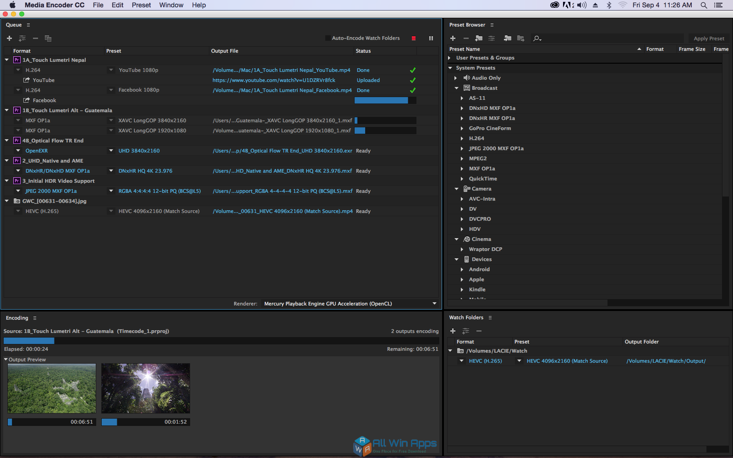Add output icon in Watch Folders panel
The height and width of the screenshot is (458, 733).
tap(466, 331)
